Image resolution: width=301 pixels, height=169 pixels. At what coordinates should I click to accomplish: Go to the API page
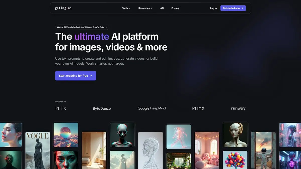pyautogui.click(x=162, y=8)
